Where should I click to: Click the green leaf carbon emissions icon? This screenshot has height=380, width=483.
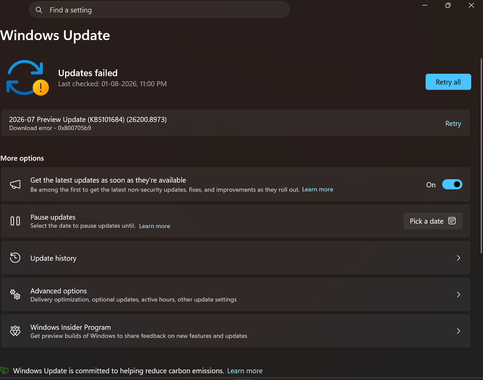pos(4,371)
